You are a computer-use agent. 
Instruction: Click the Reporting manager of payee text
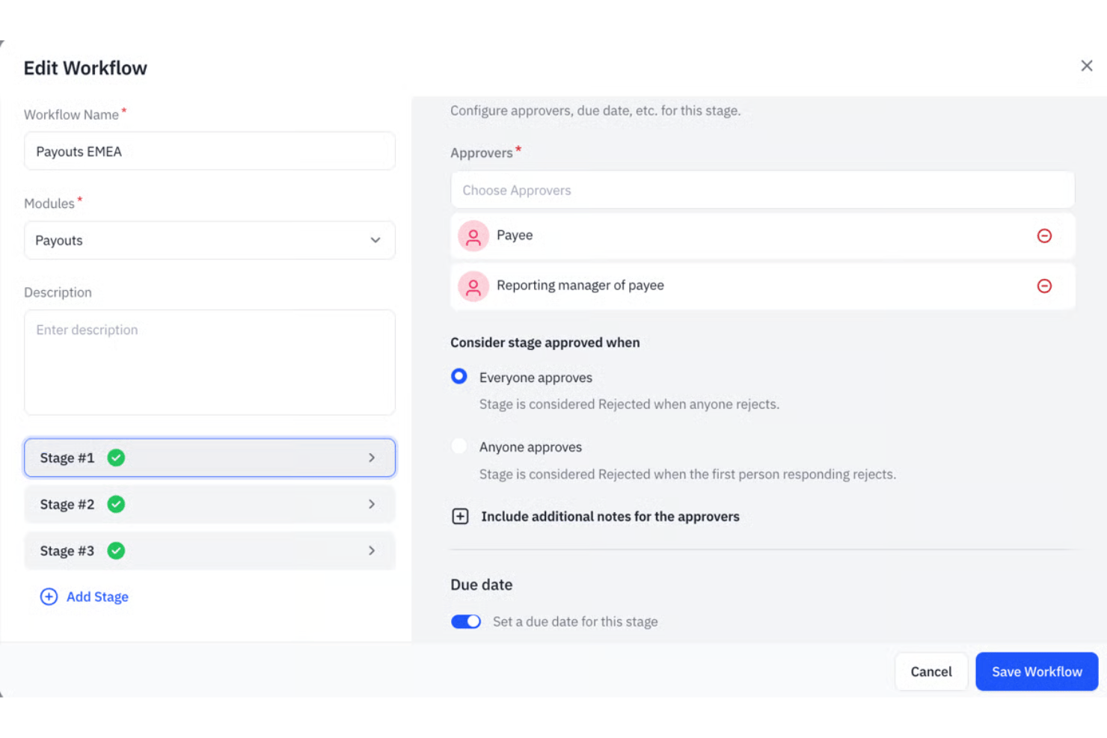(580, 286)
